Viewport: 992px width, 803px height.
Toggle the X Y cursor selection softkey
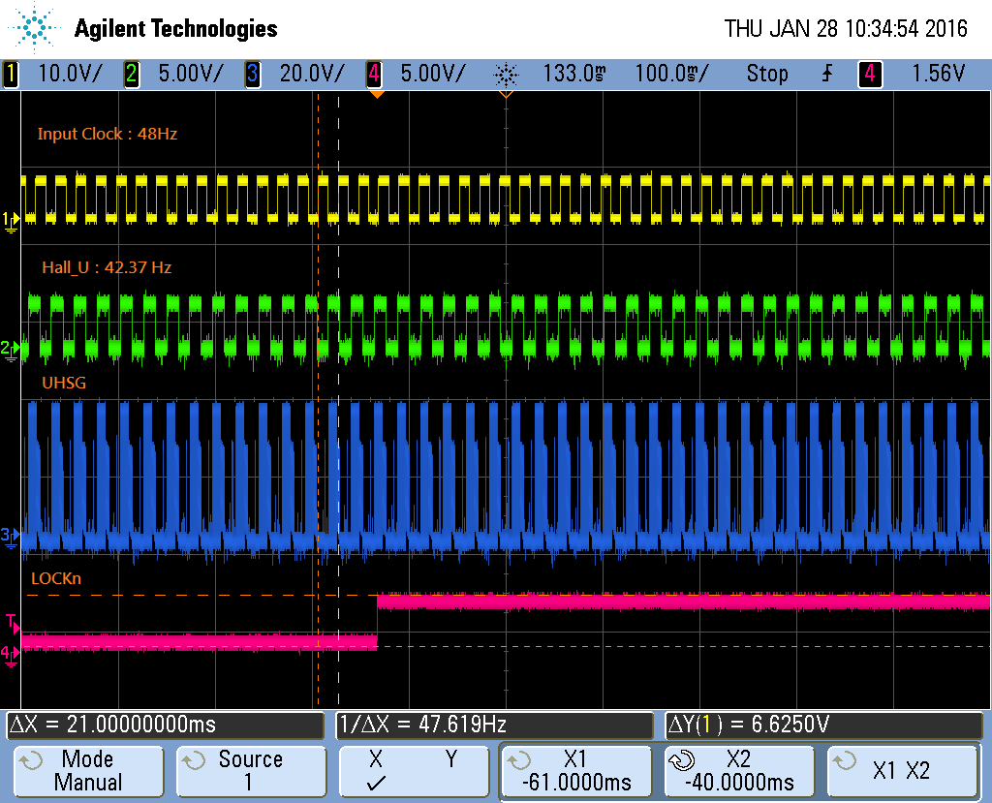pyautogui.click(x=414, y=771)
